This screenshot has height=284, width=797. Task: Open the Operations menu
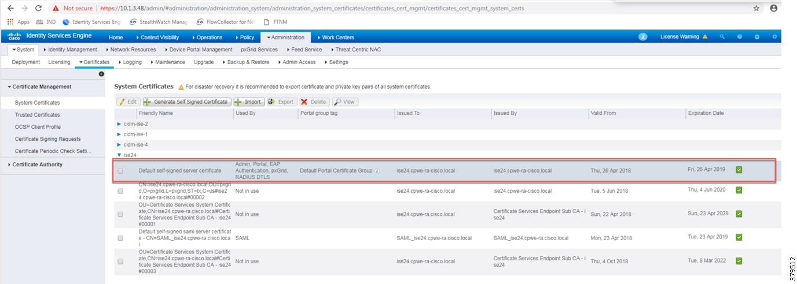pos(207,38)
